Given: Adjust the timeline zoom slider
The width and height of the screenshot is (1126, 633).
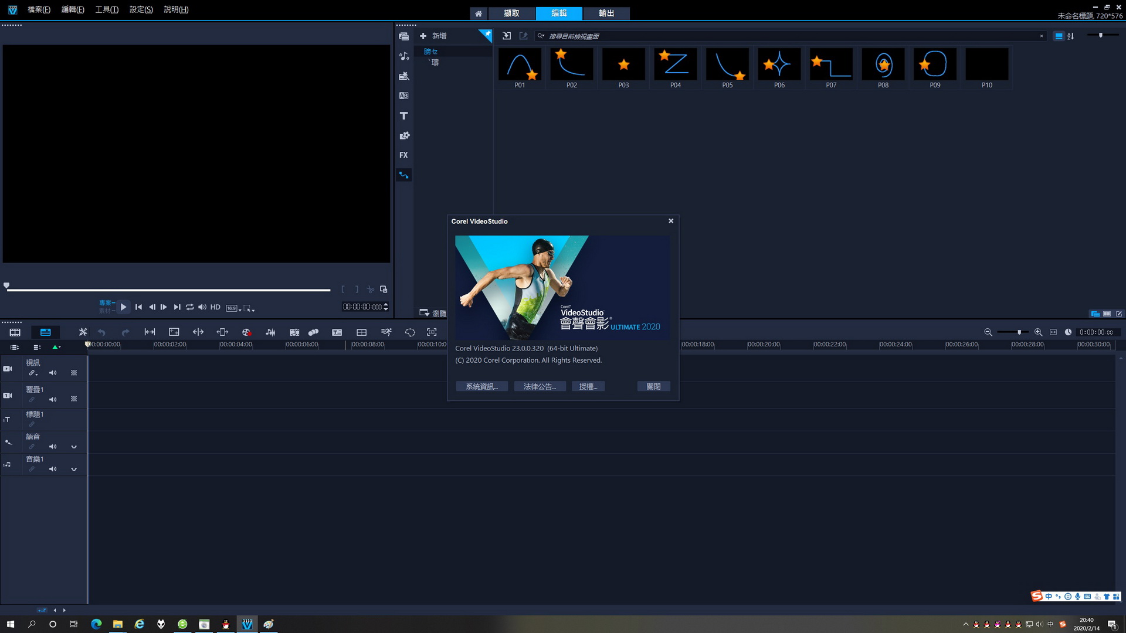Looking at the screenshot, I should [x=1013, y=332].
